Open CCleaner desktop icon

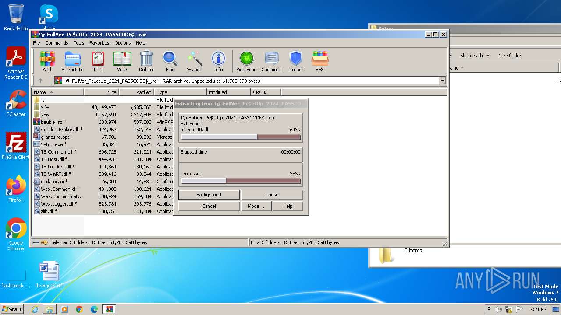[16, 103]
